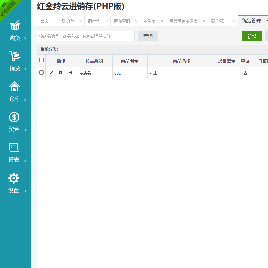Expand the 购货 menu arrow
This screenshot has width=268, height=268.
[x=25, y=39]
